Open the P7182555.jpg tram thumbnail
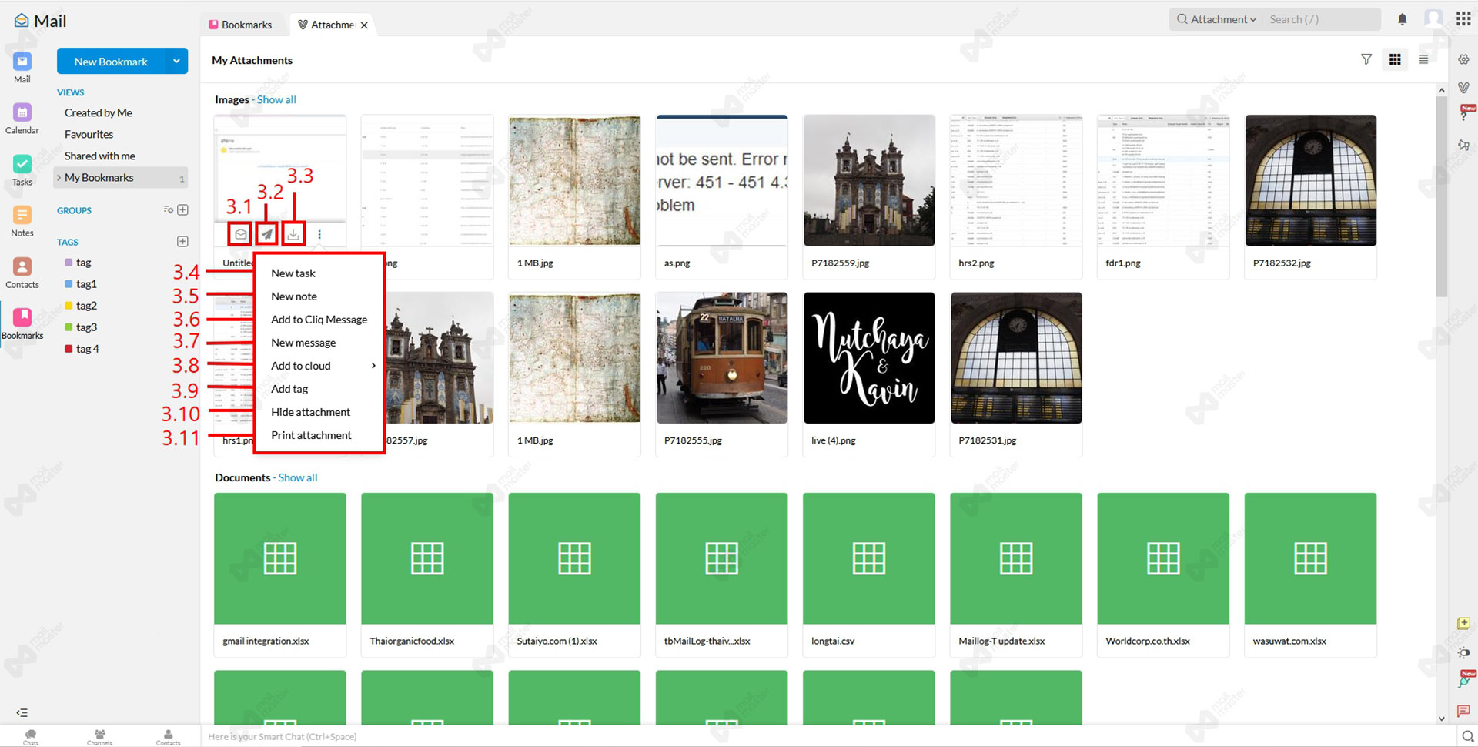1478x747 pixels. 722,357
